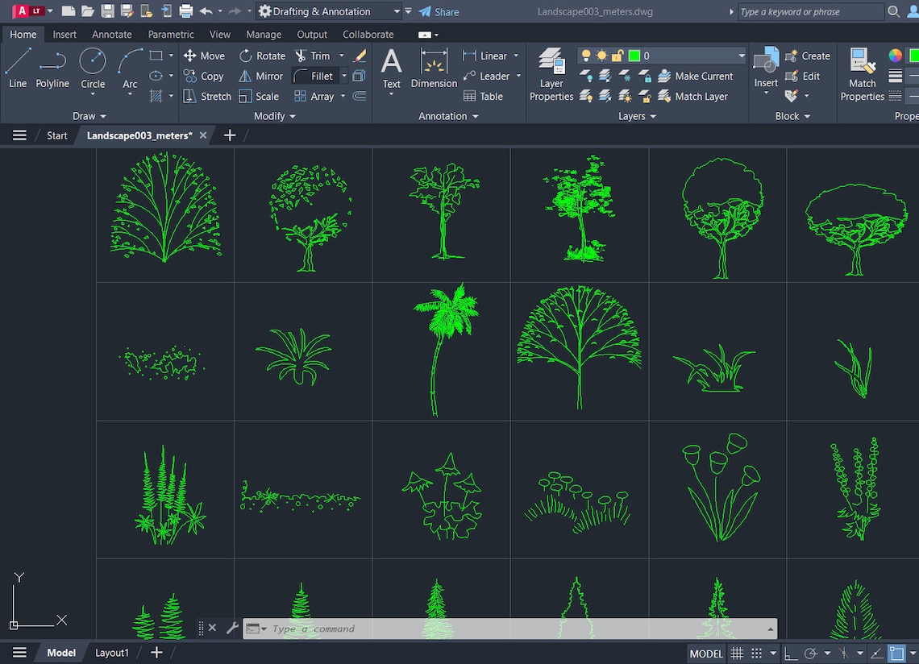This screenshot has width=919, height=664.
Task: Open the current layer dropdown list
Action: click(741, 55)
